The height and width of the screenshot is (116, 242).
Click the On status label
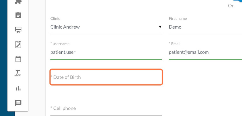(231, 6)
